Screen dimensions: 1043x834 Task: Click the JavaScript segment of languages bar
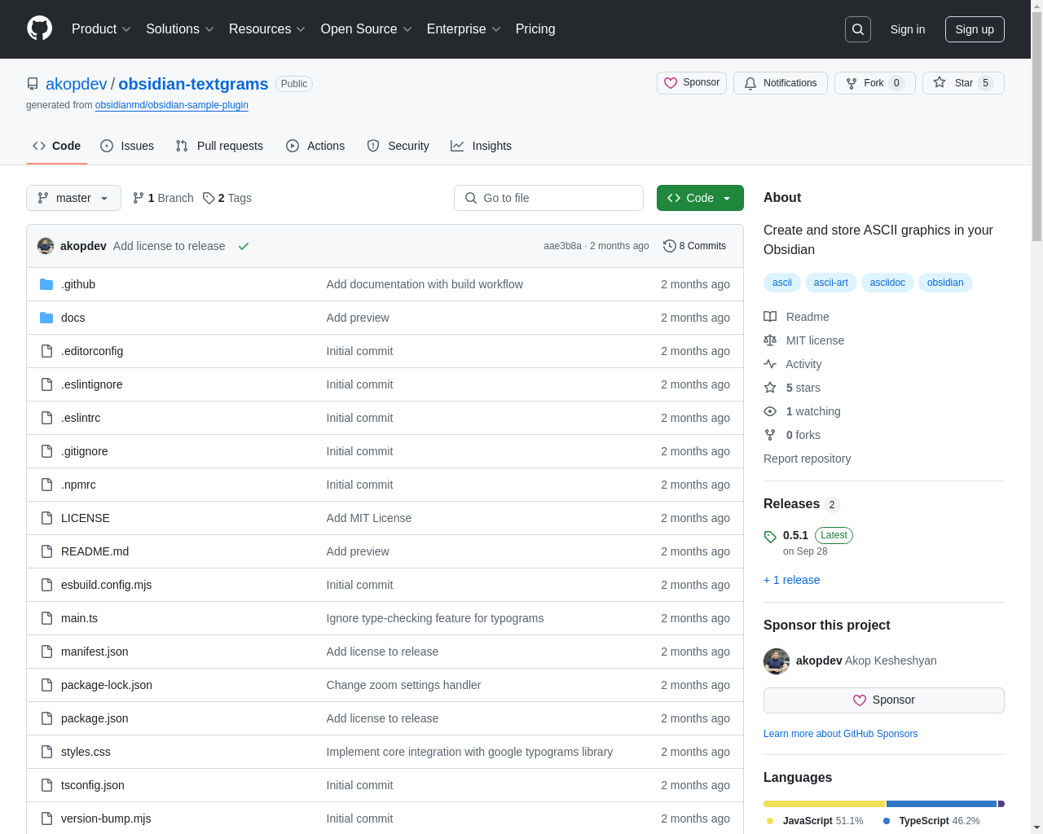pos(824,804)
